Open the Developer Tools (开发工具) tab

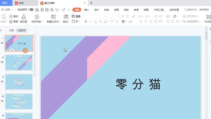click(159, 10)
